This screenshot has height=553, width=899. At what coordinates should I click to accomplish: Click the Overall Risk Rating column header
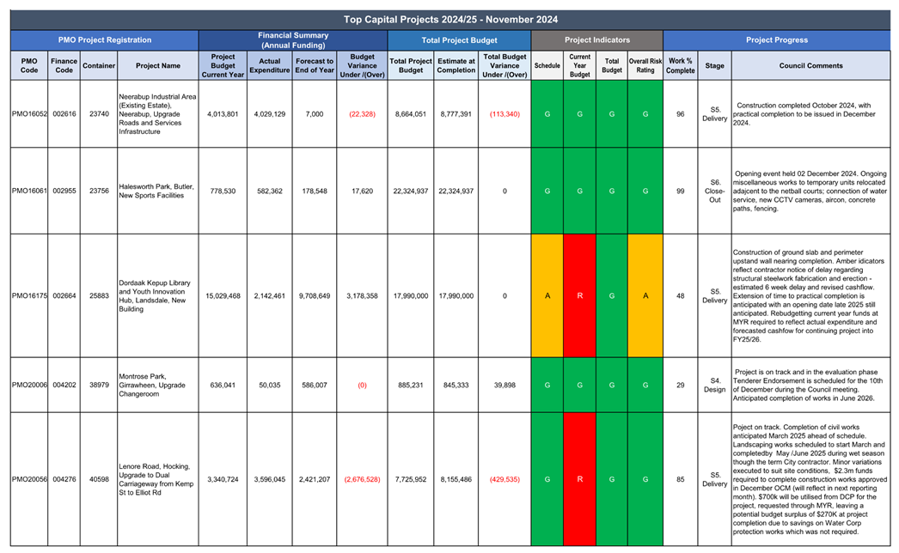pyautogui.click(x=645, y=65)
